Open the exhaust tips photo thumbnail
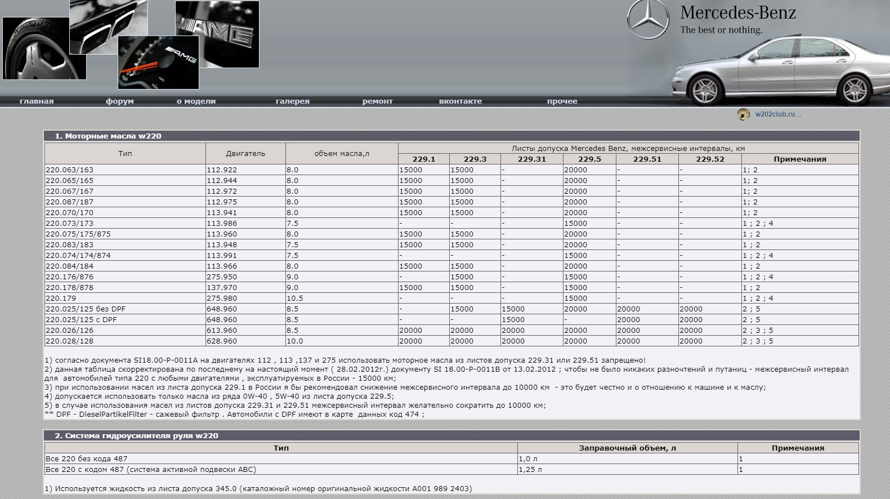 tap(109, 26)
